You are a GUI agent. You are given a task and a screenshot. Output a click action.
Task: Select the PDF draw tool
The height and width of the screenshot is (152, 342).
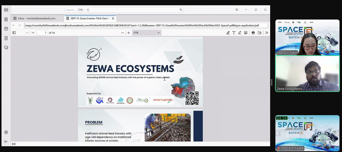tap(240, 33)
